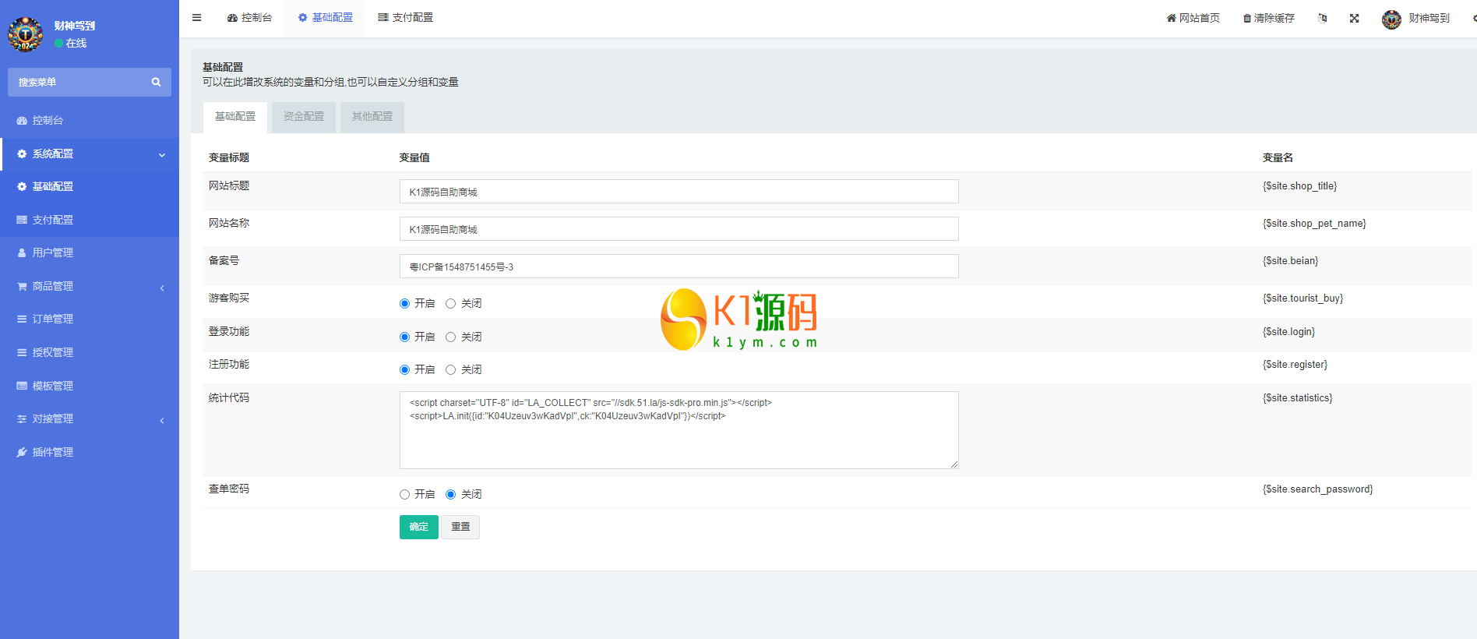
Task: Click the 变量名 column header
Action: click(x=1278, y=157)
